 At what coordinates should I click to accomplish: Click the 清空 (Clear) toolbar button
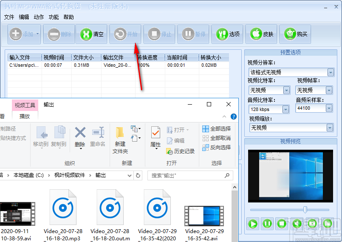coord(91,34)
